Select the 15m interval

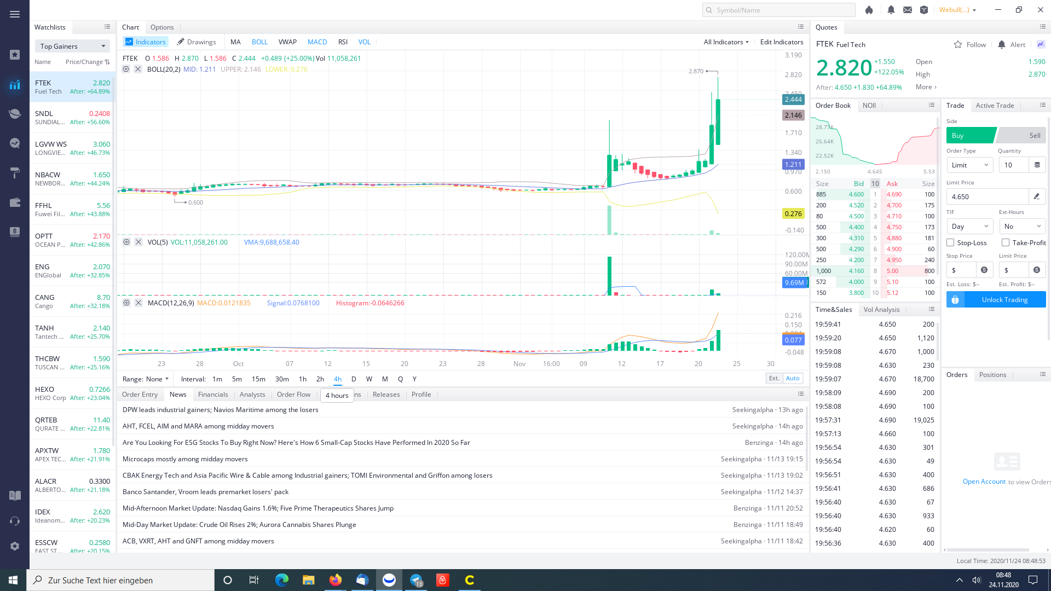click(258, 379)
